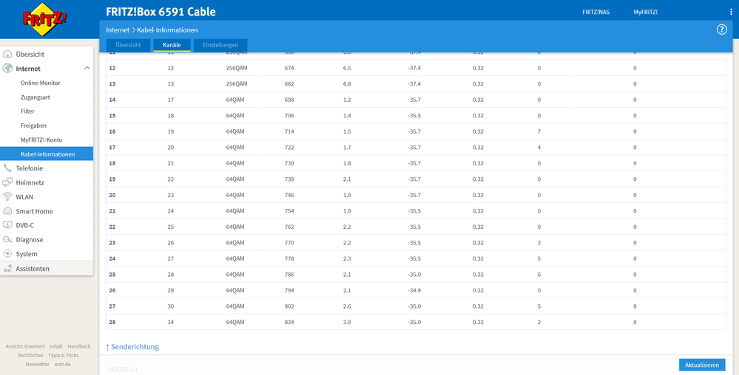The width and height of the screenshot is (739, 375).
Task: Click the Assistenten icon
Action: click(7, 269)
